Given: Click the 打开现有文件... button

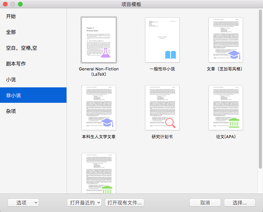Looking at the screenshot, I should [124, 203].
